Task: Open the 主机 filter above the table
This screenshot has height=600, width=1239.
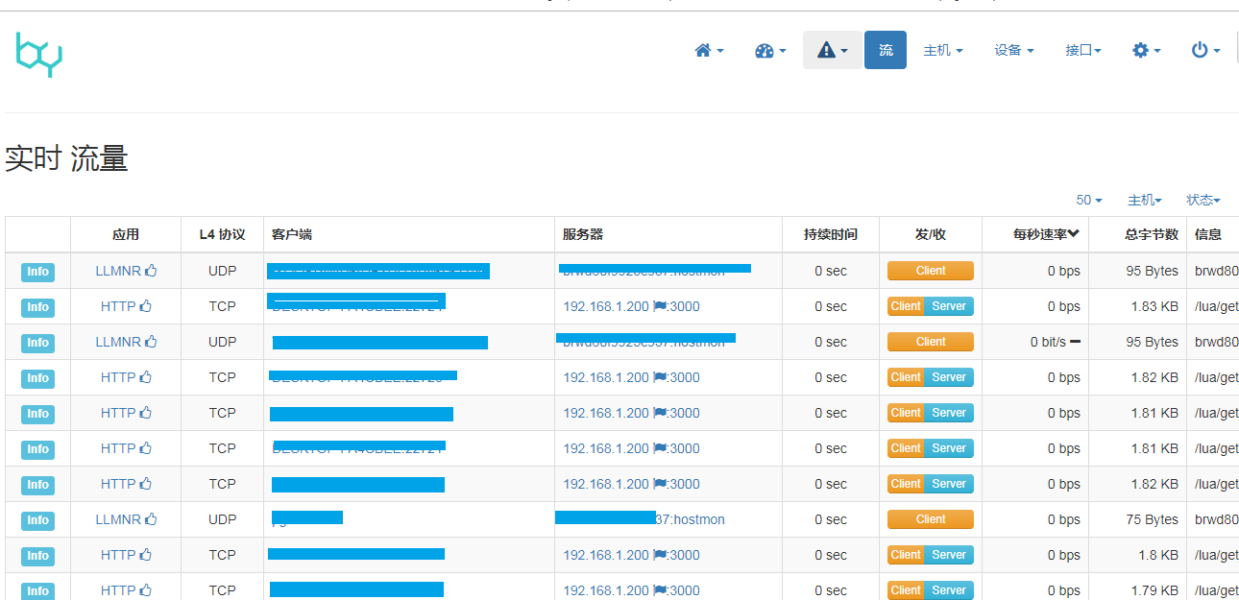Action: click(1144, 201)
